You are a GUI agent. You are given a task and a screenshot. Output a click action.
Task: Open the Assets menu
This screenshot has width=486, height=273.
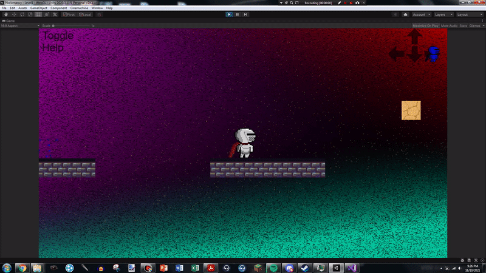[x=22, y=8]
